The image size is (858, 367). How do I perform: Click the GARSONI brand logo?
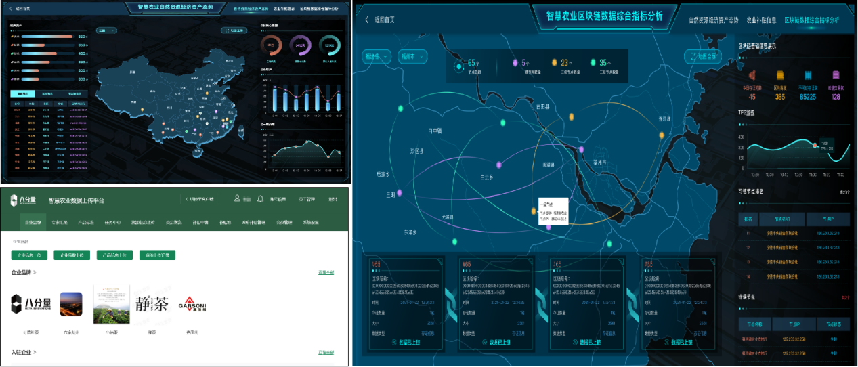192,304
